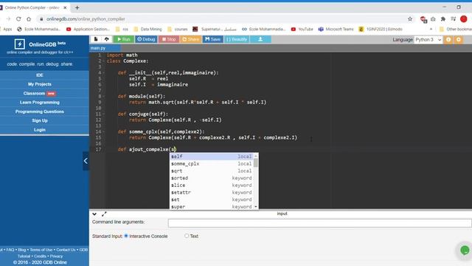Choose 'self' from the autocomplete list
Viewport: 472px width, 266px height.
[x=212, y=157]
